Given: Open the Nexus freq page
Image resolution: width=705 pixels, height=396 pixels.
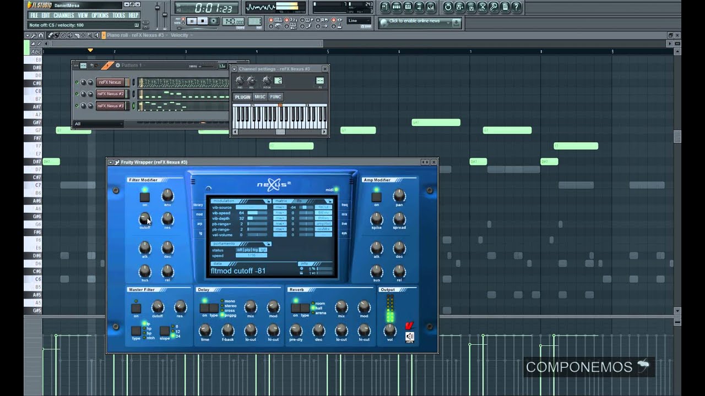Looking at the screenshot, I should click(345, 205).
